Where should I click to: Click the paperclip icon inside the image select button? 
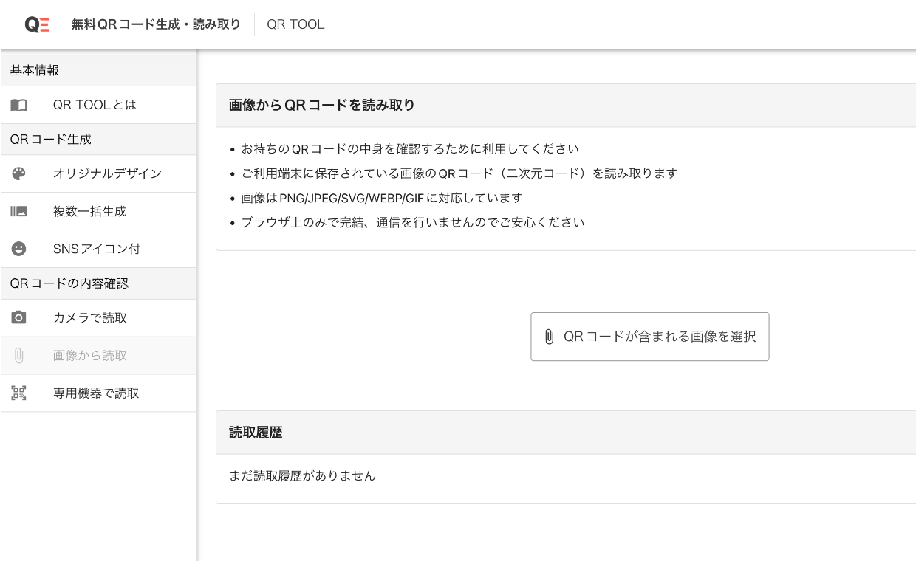tap(549, 337)
